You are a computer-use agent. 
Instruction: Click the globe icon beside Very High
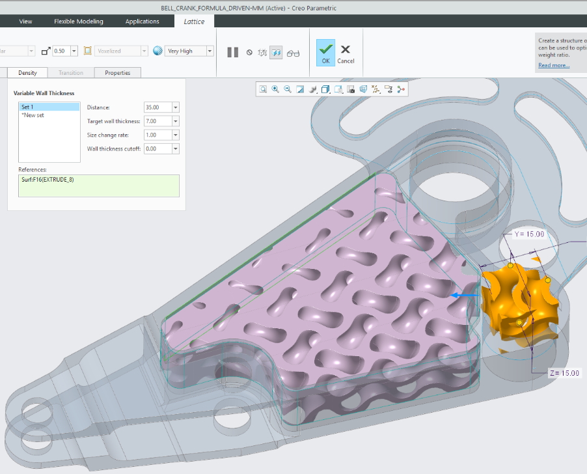157,51
